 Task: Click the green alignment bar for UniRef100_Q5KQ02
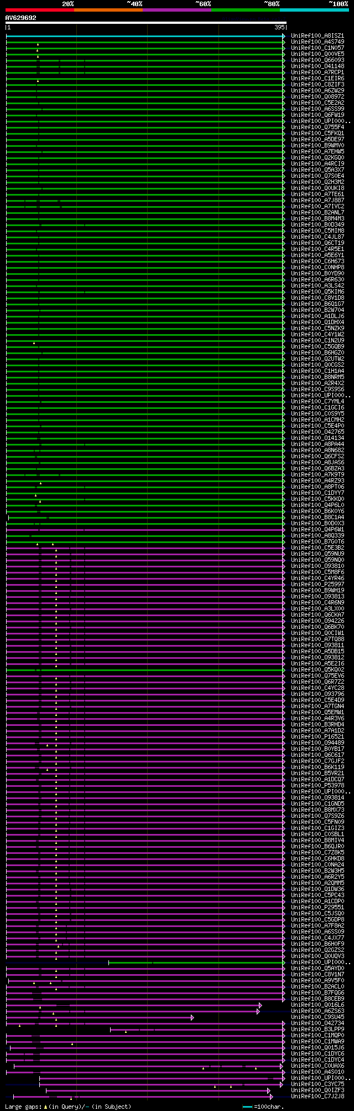click(144, 670)
